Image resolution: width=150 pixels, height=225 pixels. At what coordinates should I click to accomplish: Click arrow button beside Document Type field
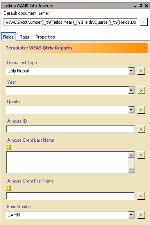point(141,71)
